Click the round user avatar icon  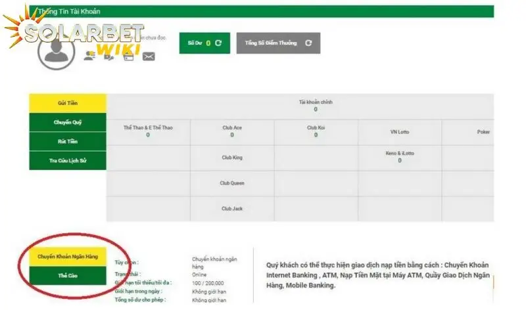click(x=56, y=51)
